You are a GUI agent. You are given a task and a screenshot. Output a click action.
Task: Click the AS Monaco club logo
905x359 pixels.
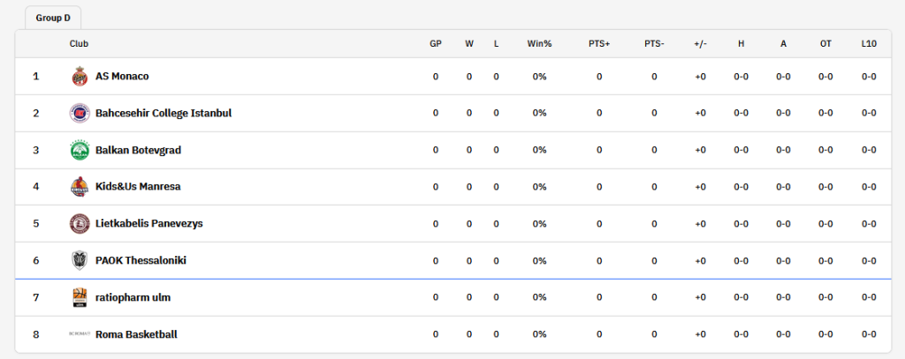(80, 76)
